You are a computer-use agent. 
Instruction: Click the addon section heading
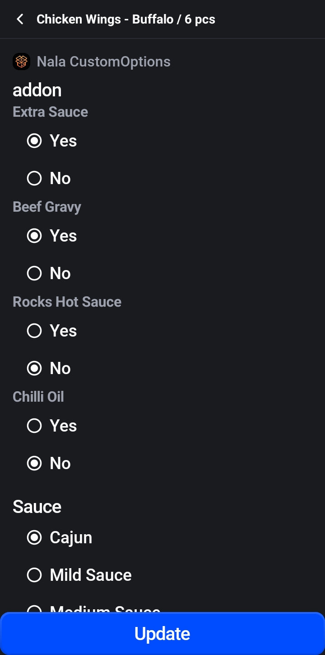(x=37, y=90)
